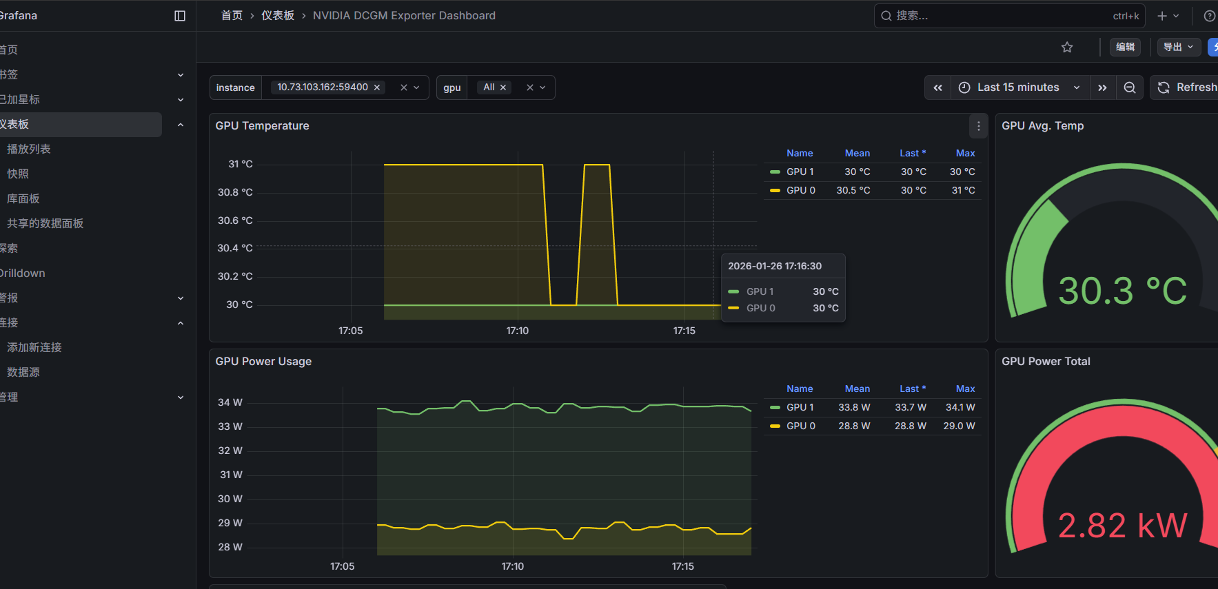Click the dock sidebar menu icon
Image resolution: width=1218 pixels, height=589 pixels.
point(180,16)
